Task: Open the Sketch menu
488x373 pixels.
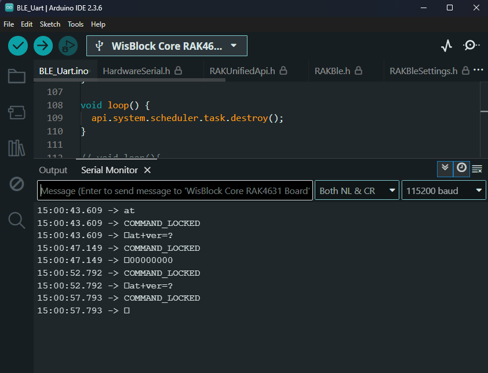Action: [50, 24]
